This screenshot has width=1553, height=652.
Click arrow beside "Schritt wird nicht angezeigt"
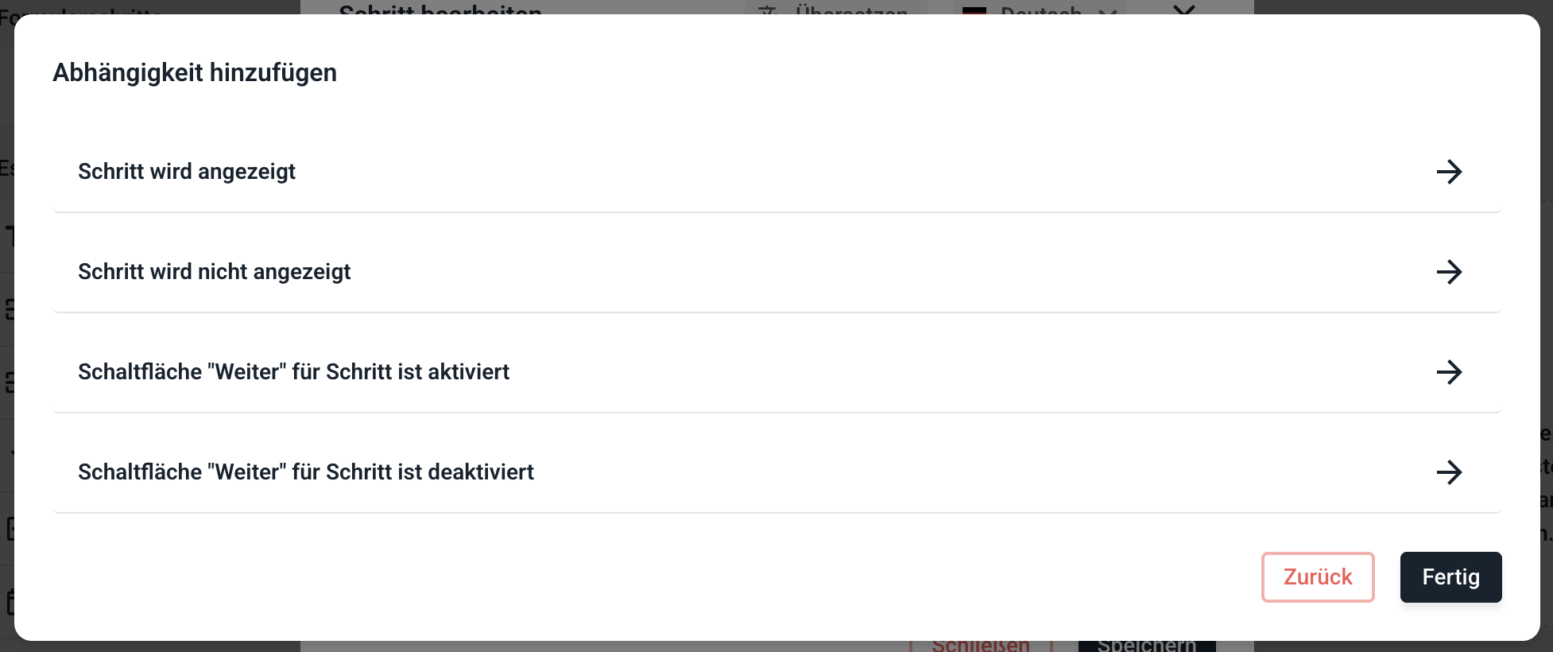[x=1449, y=272]
